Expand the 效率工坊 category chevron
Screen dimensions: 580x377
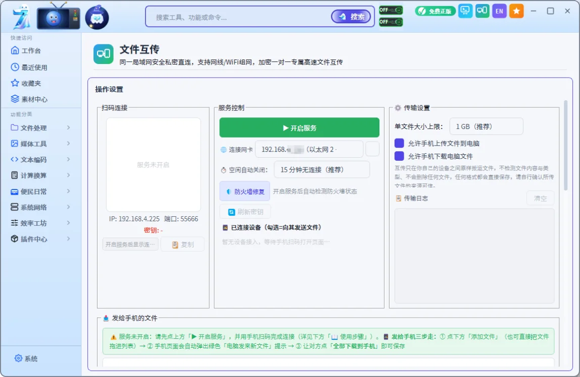click(x=68, y=223)
